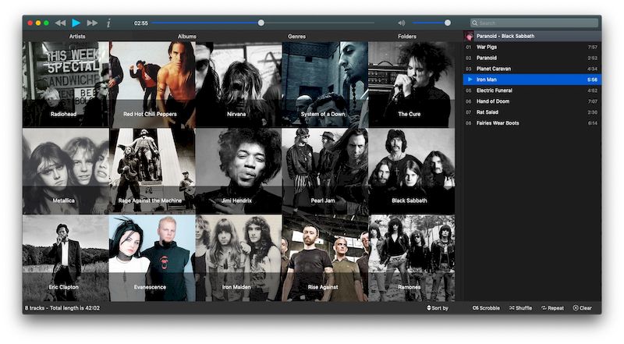The height and width of the screenshot is (344, 624).
Task: Clear the playlist
Action: 582,308
